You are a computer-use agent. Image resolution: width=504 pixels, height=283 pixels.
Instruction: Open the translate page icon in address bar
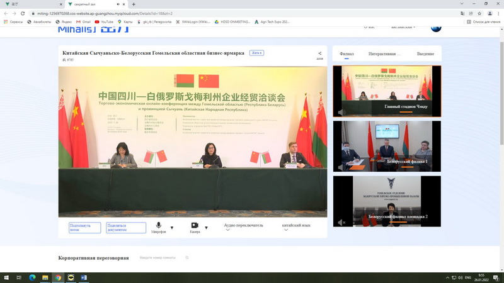click(x=462, y=13)
